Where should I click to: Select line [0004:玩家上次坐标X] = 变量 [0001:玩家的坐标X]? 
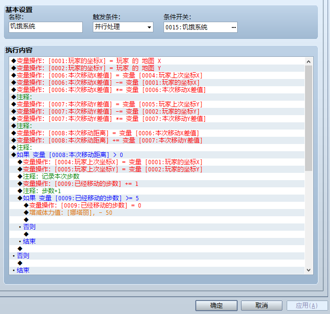(x=157, y=162)
